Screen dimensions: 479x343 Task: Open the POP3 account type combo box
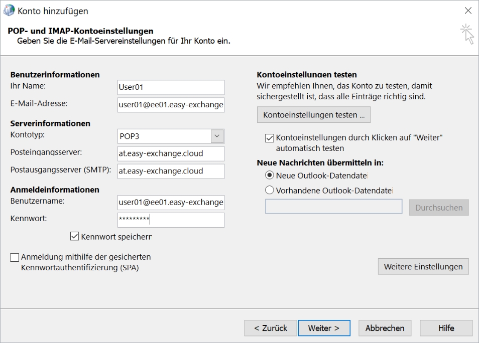click(171, 136)
